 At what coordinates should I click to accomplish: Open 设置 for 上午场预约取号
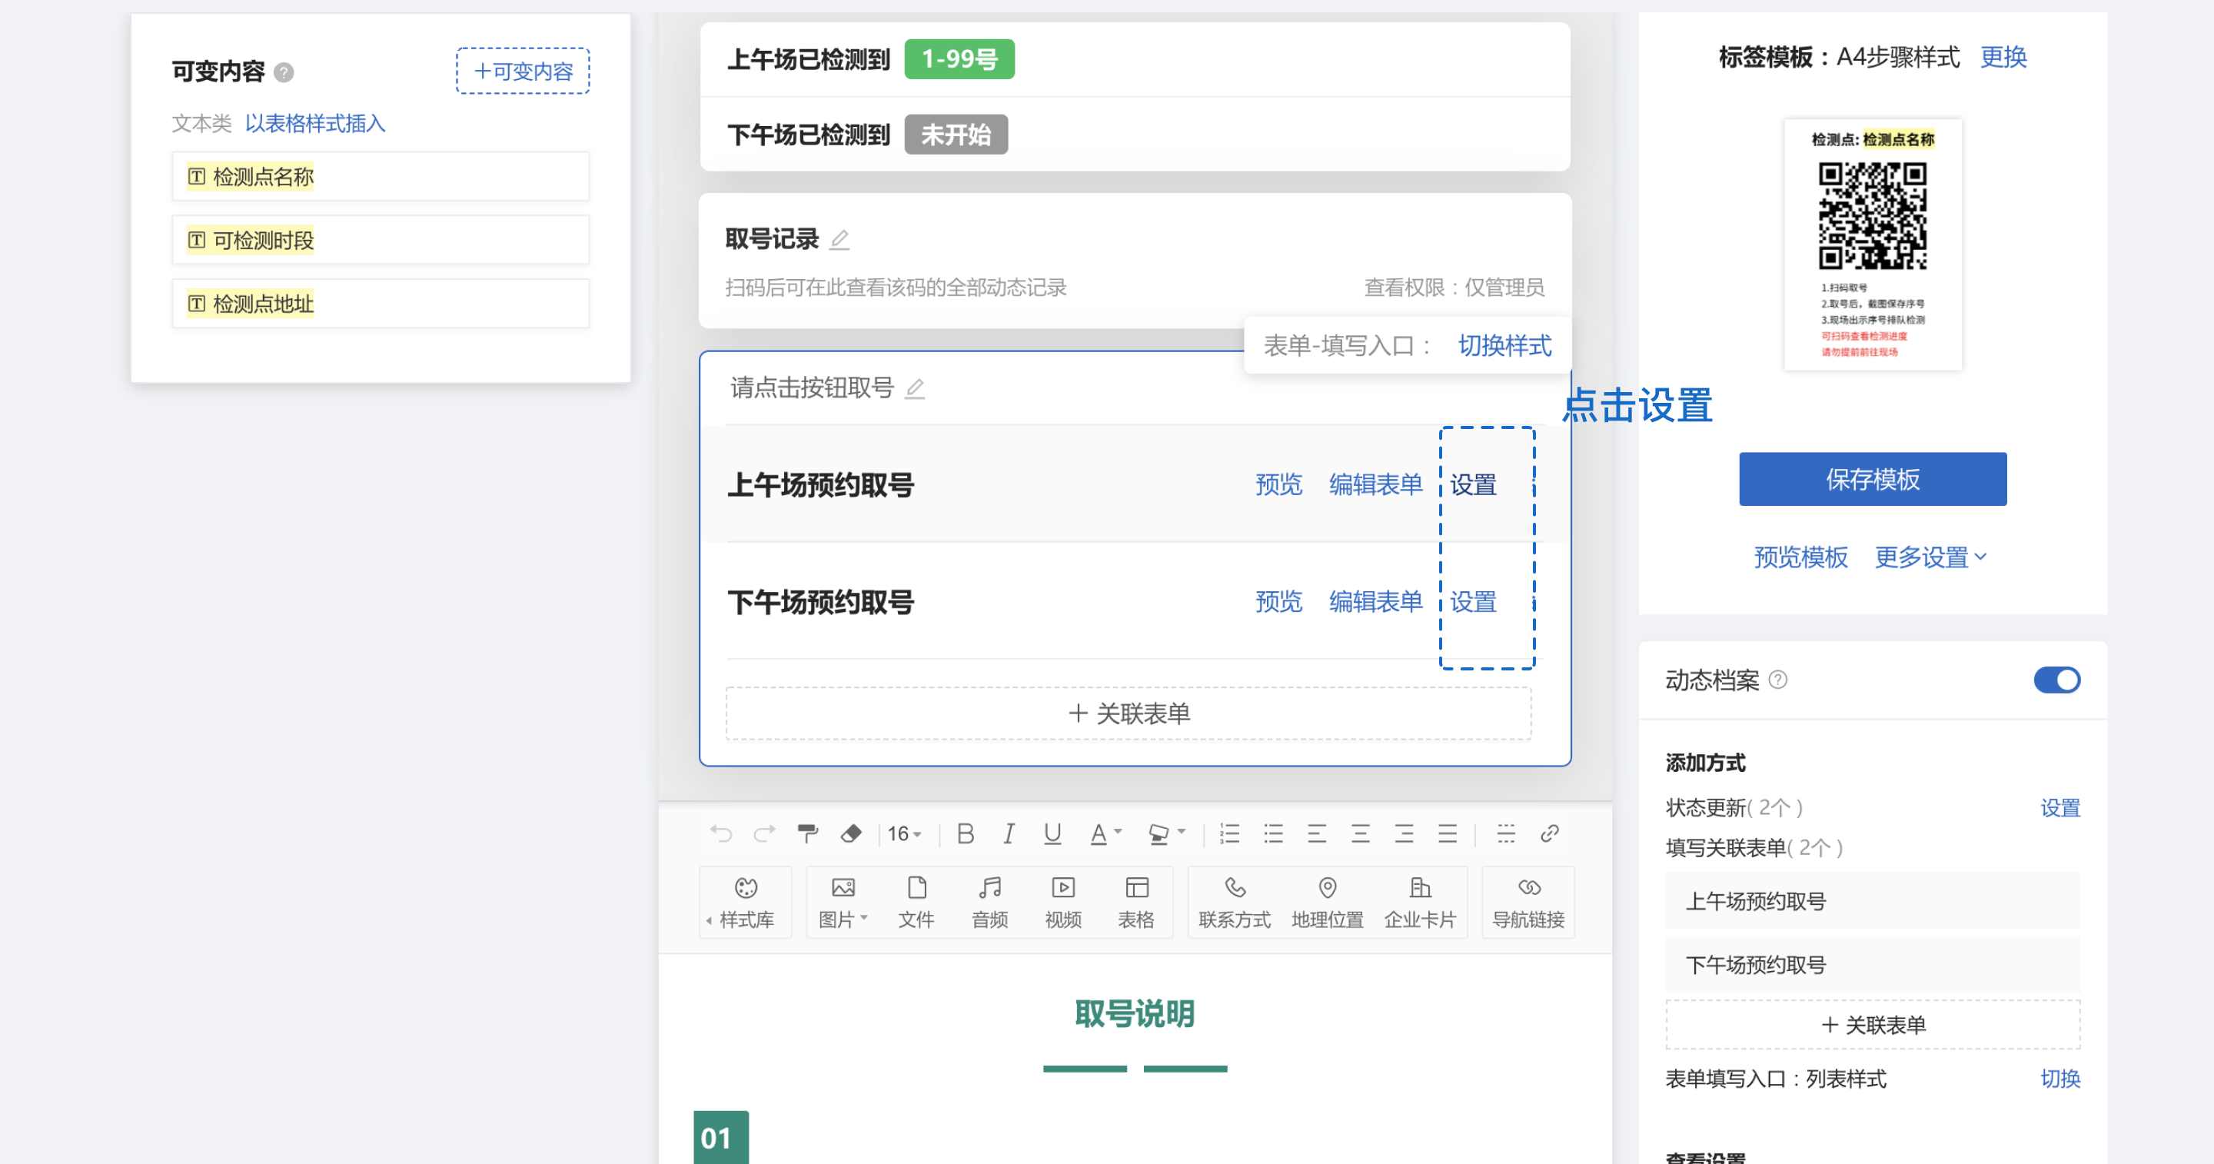(x=1473, y=485)
